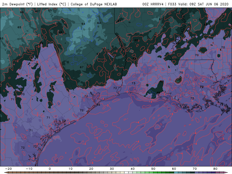Click the '-10' color scale label

coord(29,169)
